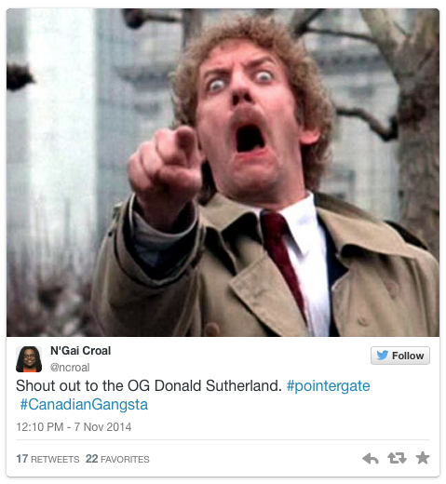
Task: Open the #pointergate hashtag
Action: 328,386
